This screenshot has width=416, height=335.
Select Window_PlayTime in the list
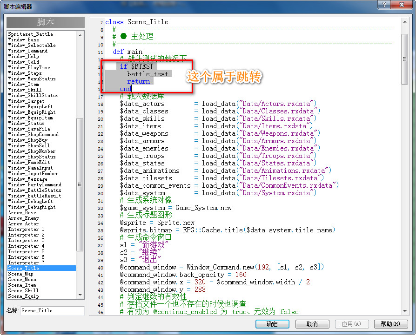point(29,67)
